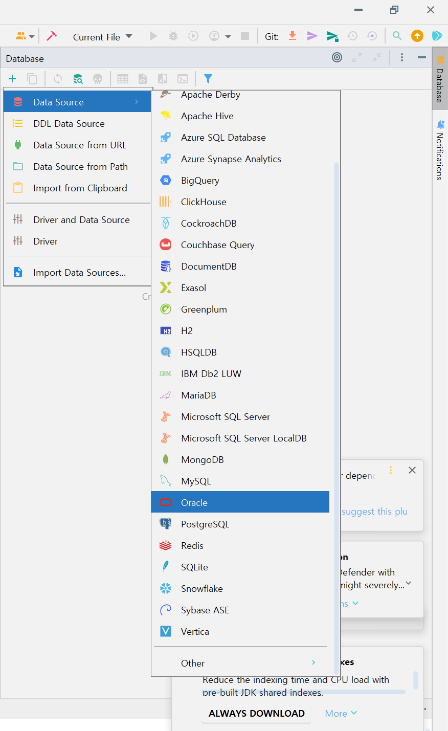Select Import from Clipboard

click(77, 188)
